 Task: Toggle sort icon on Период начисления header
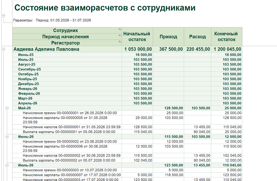tap(120, 35)
